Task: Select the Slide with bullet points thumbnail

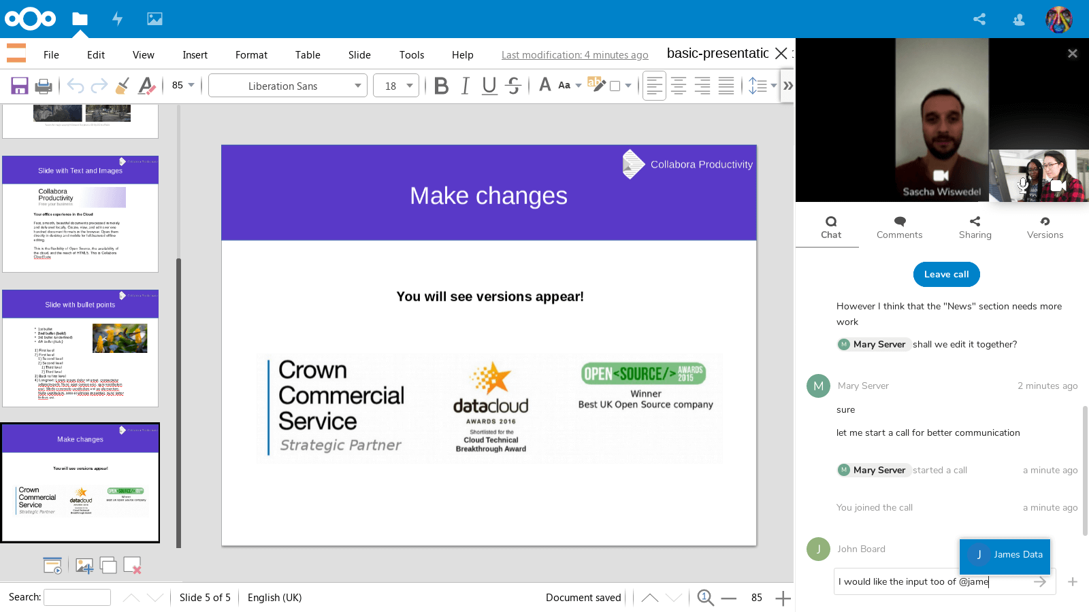Action: point(80,348)
